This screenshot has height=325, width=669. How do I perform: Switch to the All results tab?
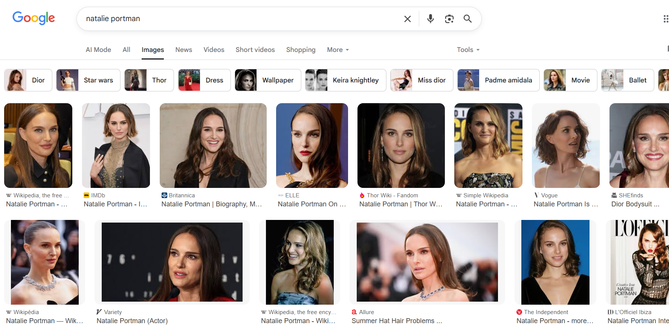click(127, 50)
